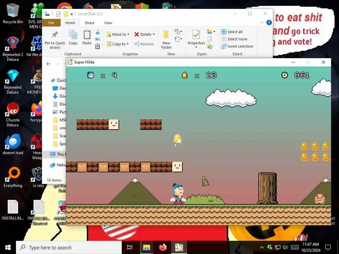Expand the Properties dropdown arrow

(196, 47)
